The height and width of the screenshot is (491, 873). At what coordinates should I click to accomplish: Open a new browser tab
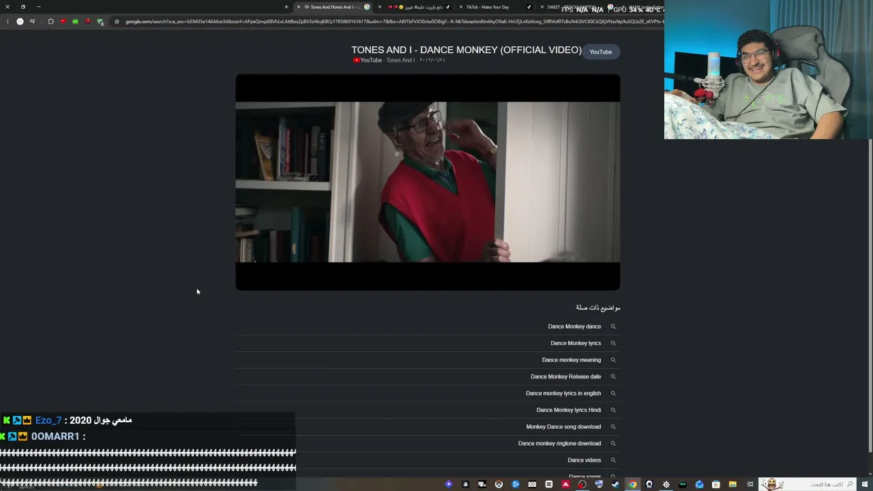click(286, 7)
